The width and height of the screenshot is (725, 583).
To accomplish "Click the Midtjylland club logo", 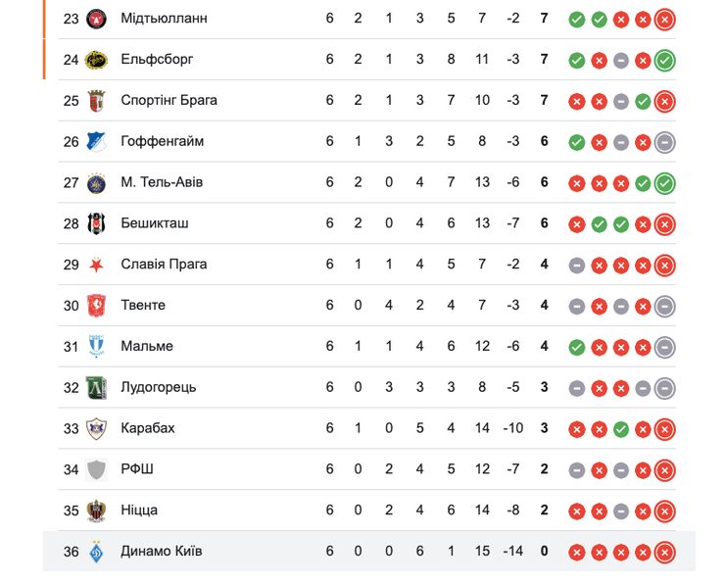I will [96, 19].
